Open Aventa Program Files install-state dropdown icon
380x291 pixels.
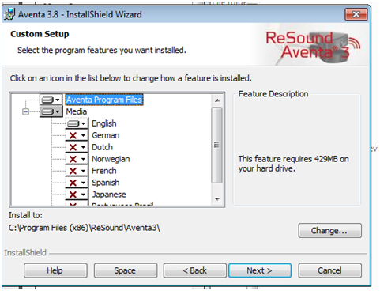pos(51,100)
